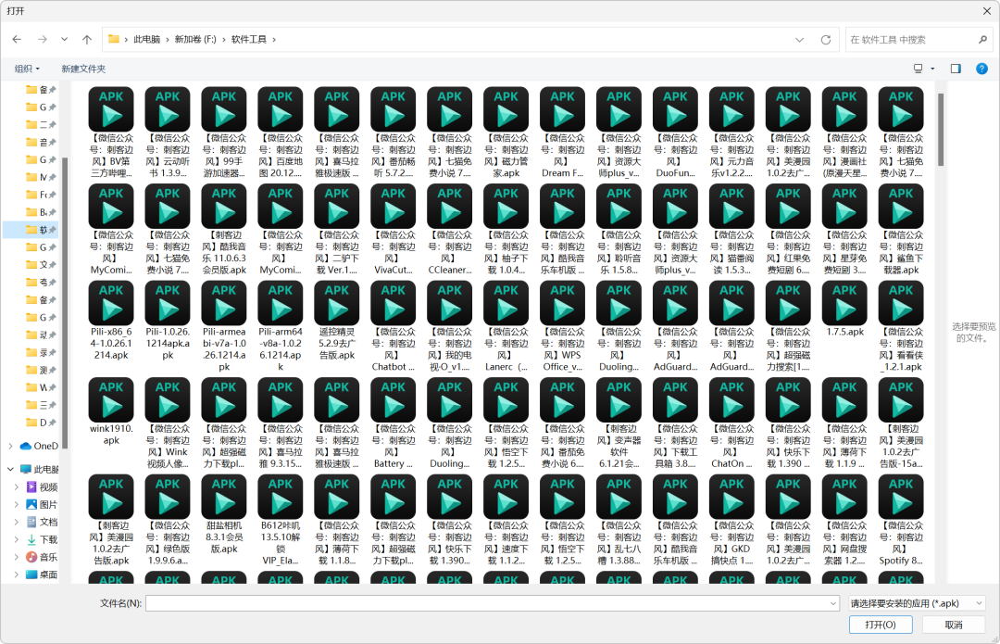Viewport: 1000px width, 644px height.
Task: Select 磁力管家.apk file
Action: 506,133
